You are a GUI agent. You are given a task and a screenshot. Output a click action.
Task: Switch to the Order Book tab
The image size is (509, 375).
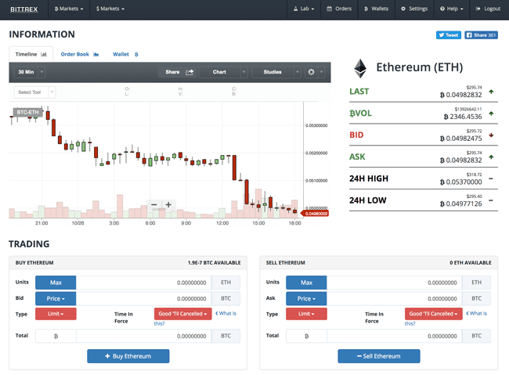click(x=80, y=54)
